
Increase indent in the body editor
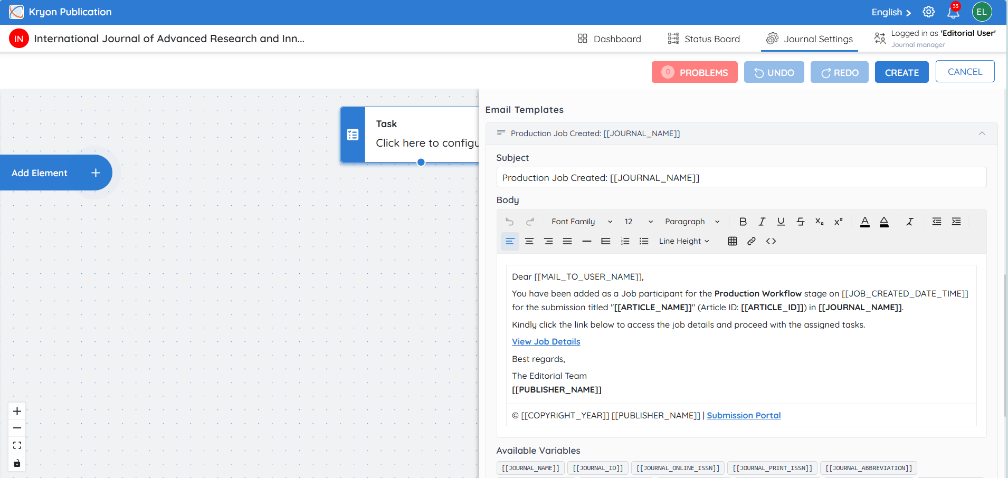pos(956,222)
